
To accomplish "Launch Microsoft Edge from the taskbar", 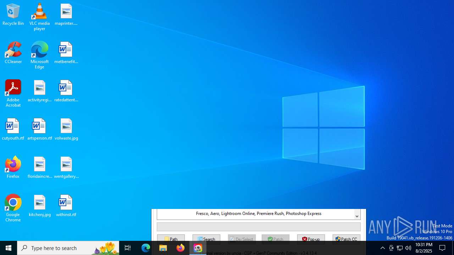I will (x=146, y=248).
